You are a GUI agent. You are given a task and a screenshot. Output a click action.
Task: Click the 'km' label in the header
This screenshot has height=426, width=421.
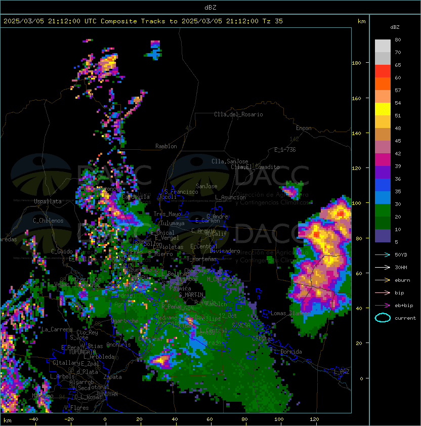coord(361,21)
